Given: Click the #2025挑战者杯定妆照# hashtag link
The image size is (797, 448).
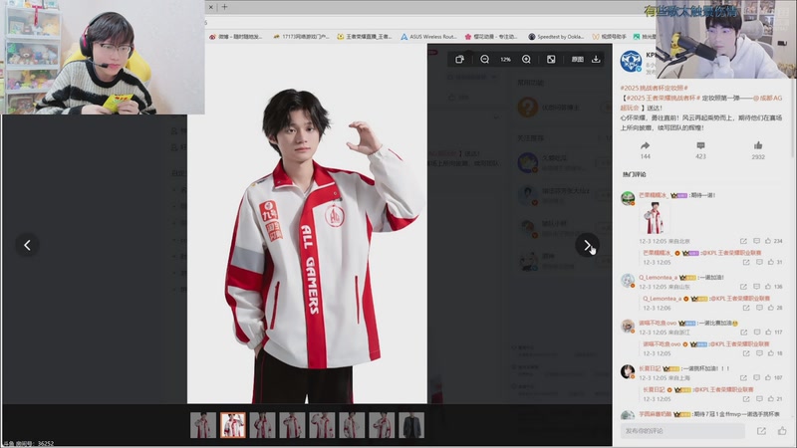Looking at the screenshot, I should (655, 88).
